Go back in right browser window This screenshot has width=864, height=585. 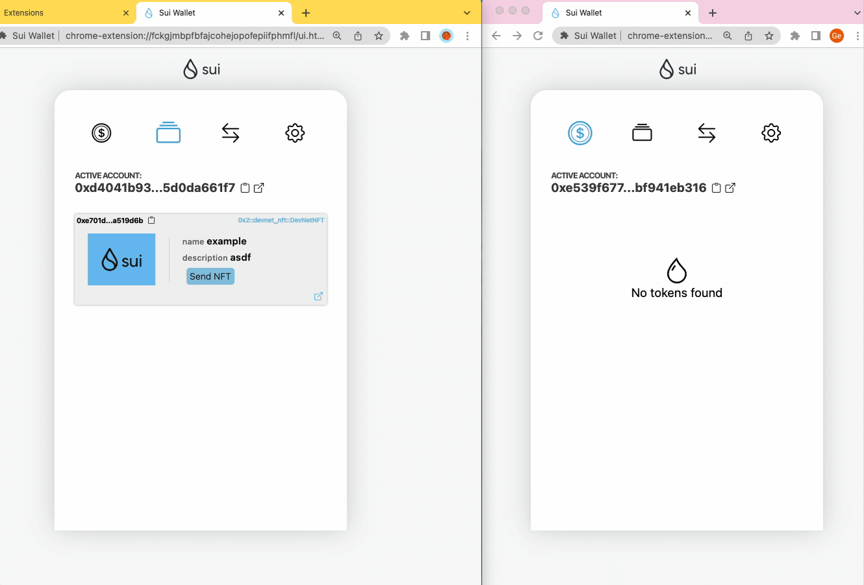point(497,36)
